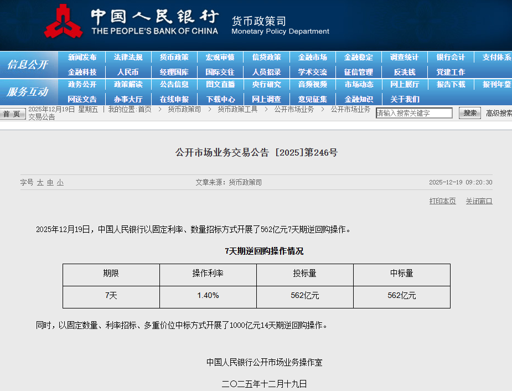Set font size to small (小)
Image resolution: width=512 pixels, height=391 pixels.
coord(60,182)
